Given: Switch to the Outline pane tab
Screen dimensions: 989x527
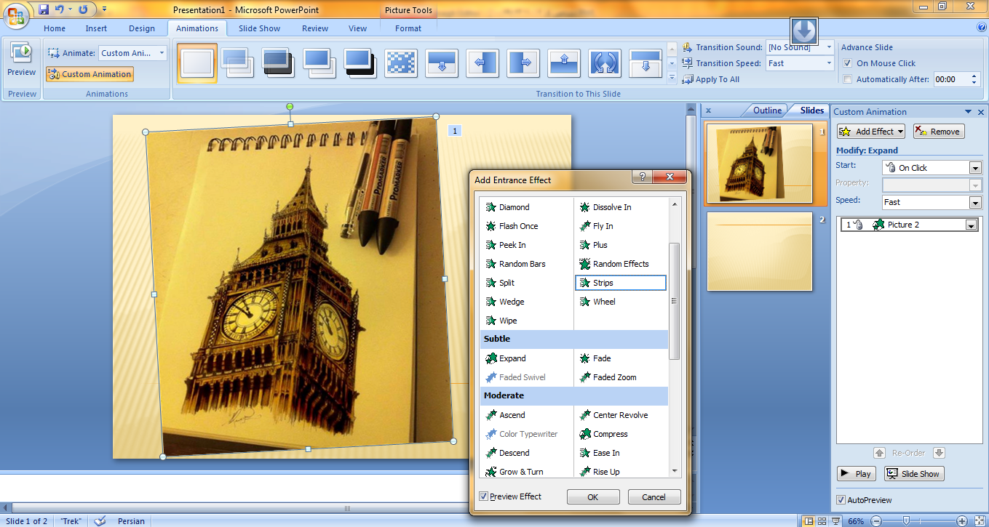Looking at the screenshot, I should [767, 110].
